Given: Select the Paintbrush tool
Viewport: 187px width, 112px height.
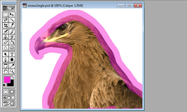Looking at the screenshot, I should tap(12, 32).
